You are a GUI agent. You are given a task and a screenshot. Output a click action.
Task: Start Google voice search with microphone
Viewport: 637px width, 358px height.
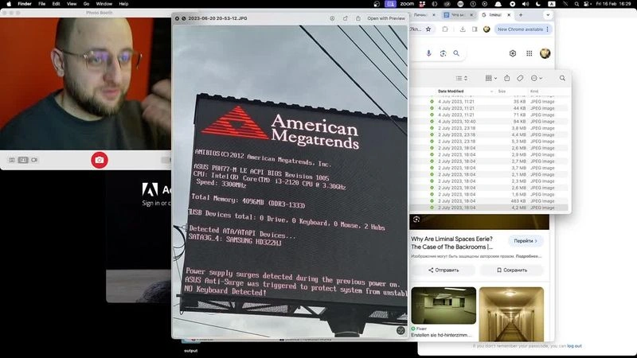[428, 53]
